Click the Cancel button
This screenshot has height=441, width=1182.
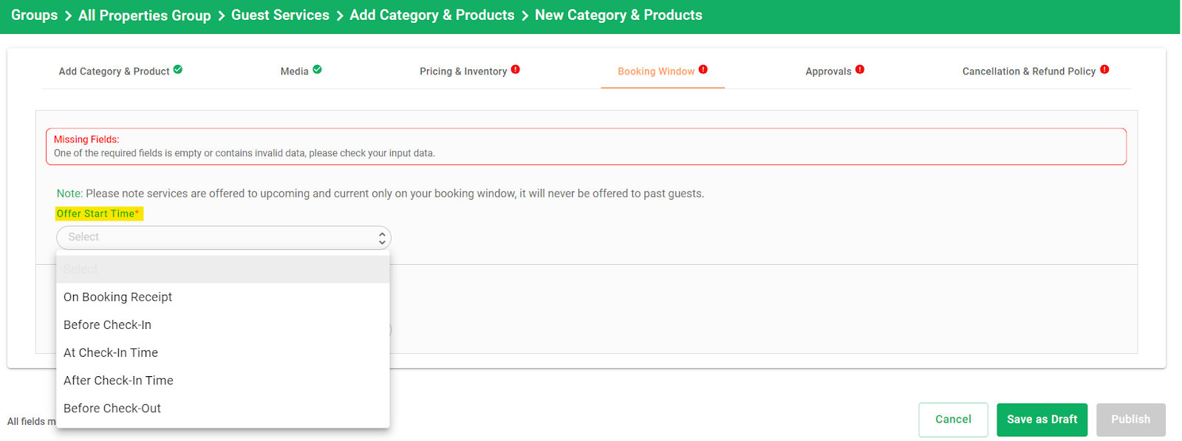pyautogui.click(x=953, y=420)
